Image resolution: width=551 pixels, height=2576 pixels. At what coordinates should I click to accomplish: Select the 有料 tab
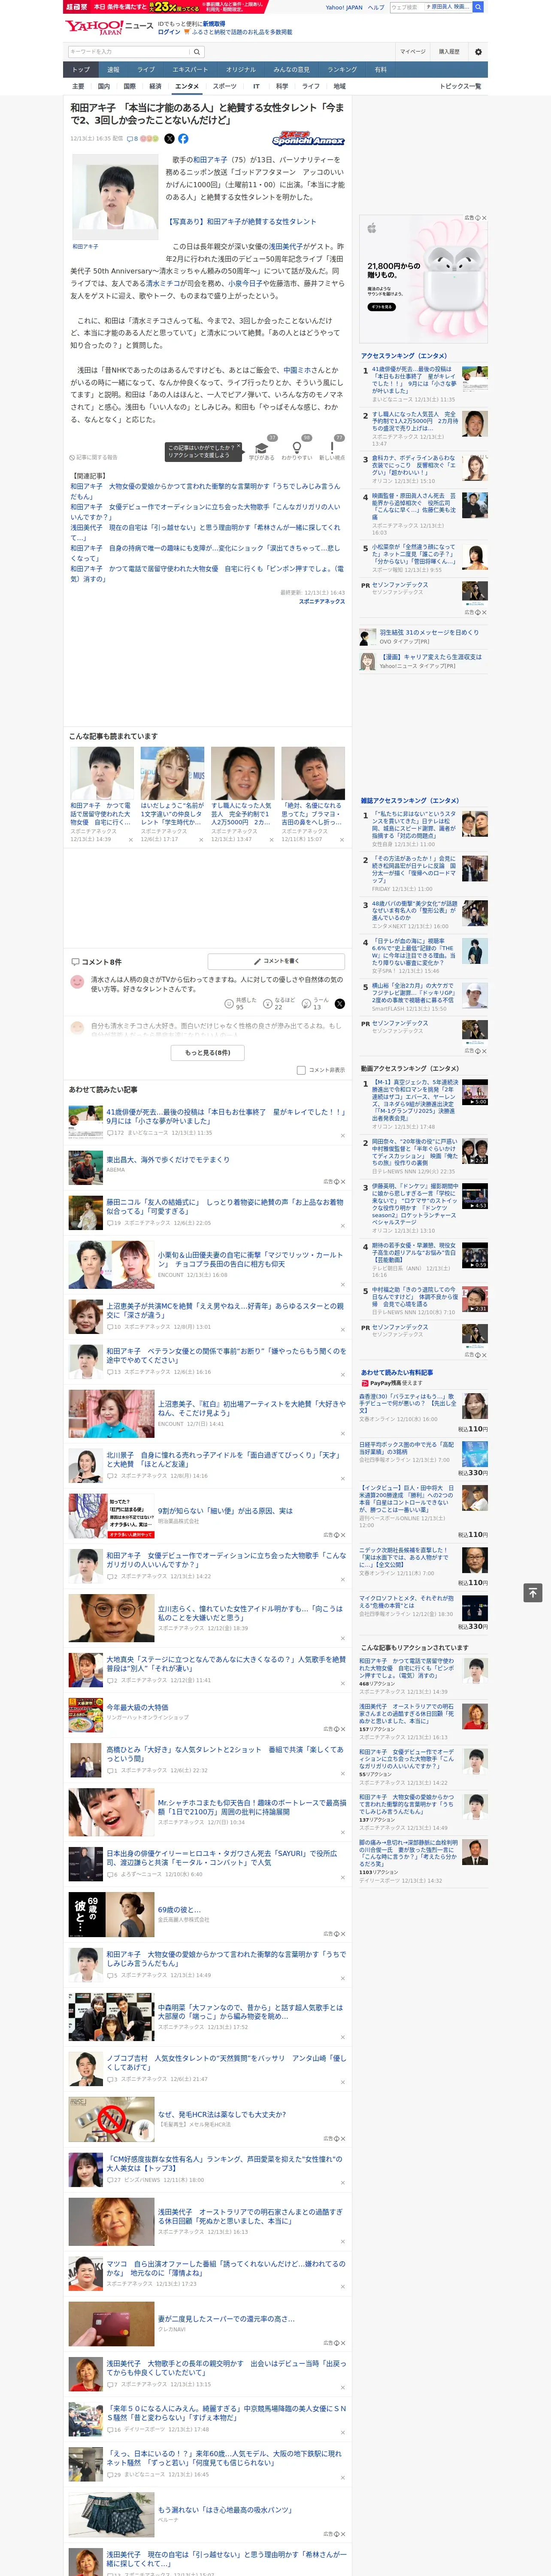point(380,69)
